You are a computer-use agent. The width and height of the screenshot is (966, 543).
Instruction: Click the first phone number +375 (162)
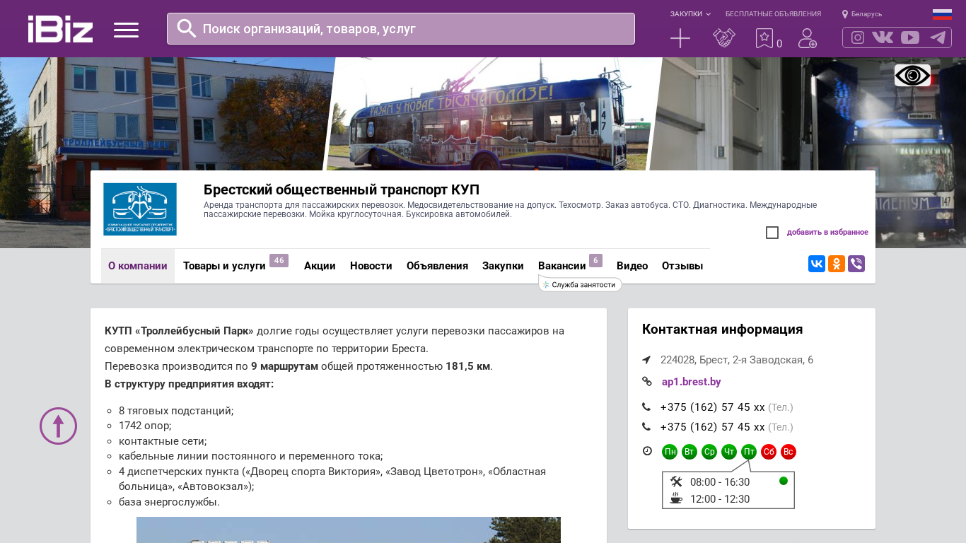(x=713, y=407)
